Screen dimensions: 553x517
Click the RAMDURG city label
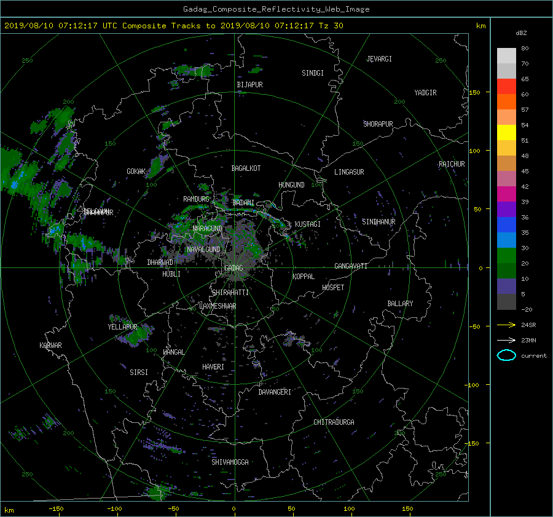[x=196, y=199]
